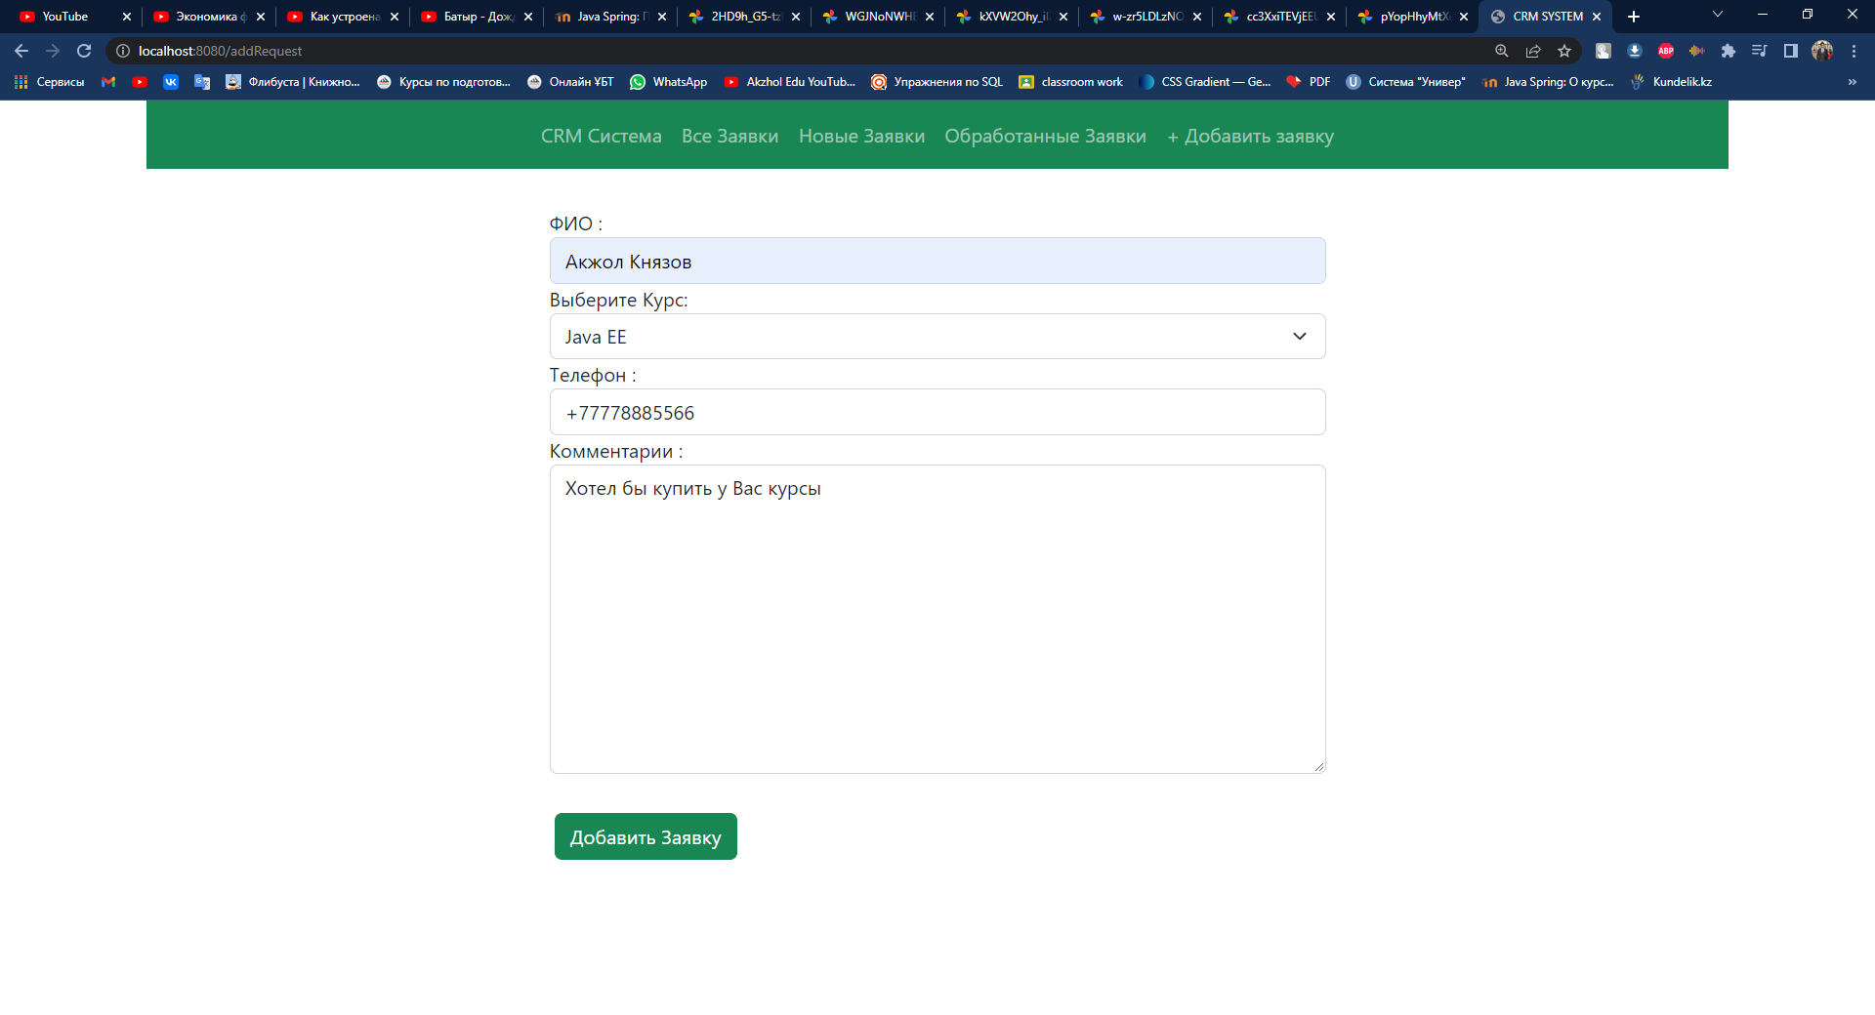Focus the ФИО input field

point(937,261)
